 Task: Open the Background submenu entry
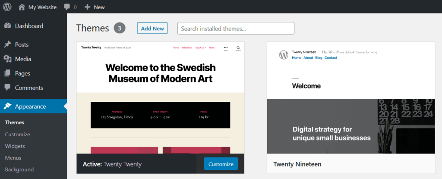[19, 170]
